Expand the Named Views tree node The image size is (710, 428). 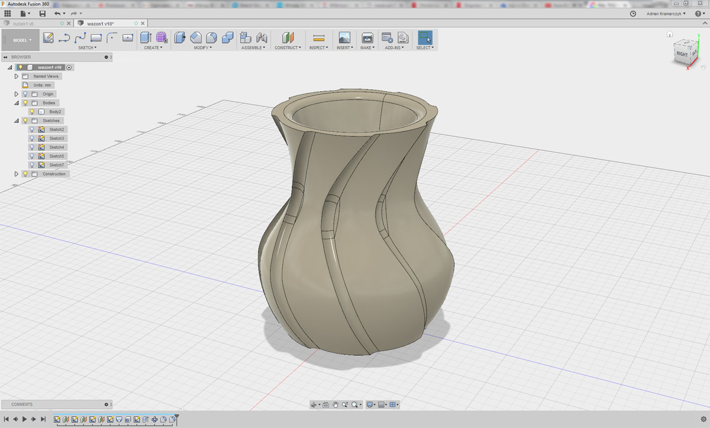click(x=17, y=76)
